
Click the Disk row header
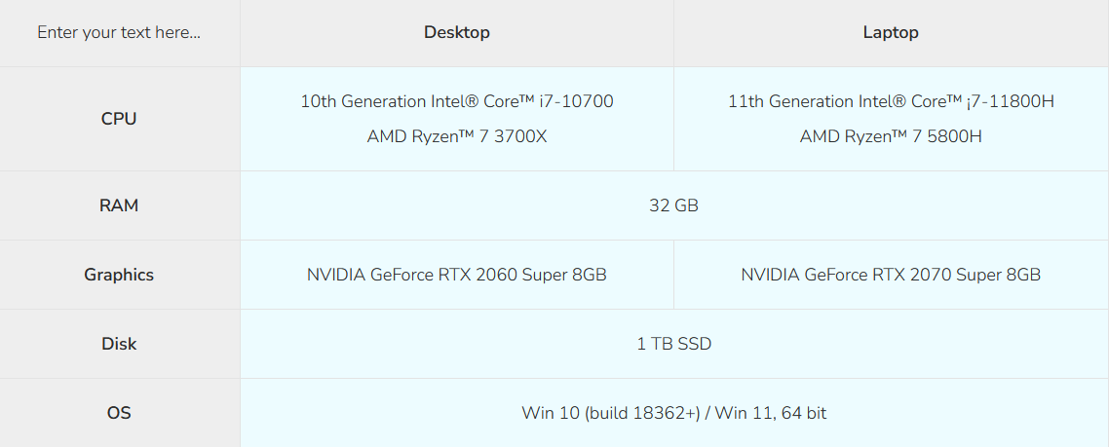119,344
